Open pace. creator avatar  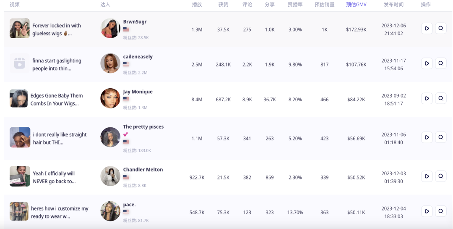[x=110, y=211]
